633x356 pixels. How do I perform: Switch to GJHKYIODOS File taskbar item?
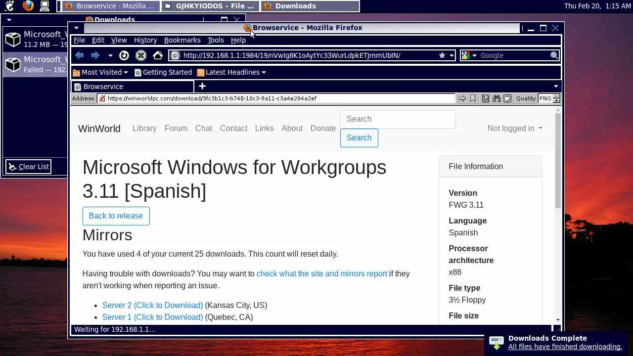point(210,6)
